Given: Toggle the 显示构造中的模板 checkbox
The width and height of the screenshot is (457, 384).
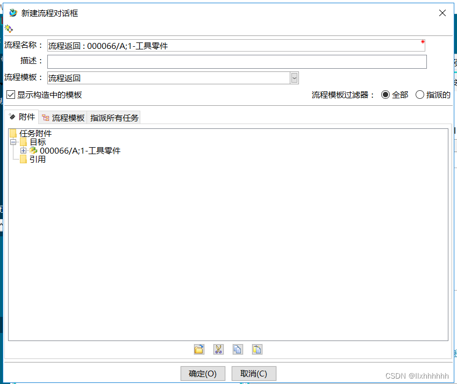Looking at the screenshot, I should (11, 95).
